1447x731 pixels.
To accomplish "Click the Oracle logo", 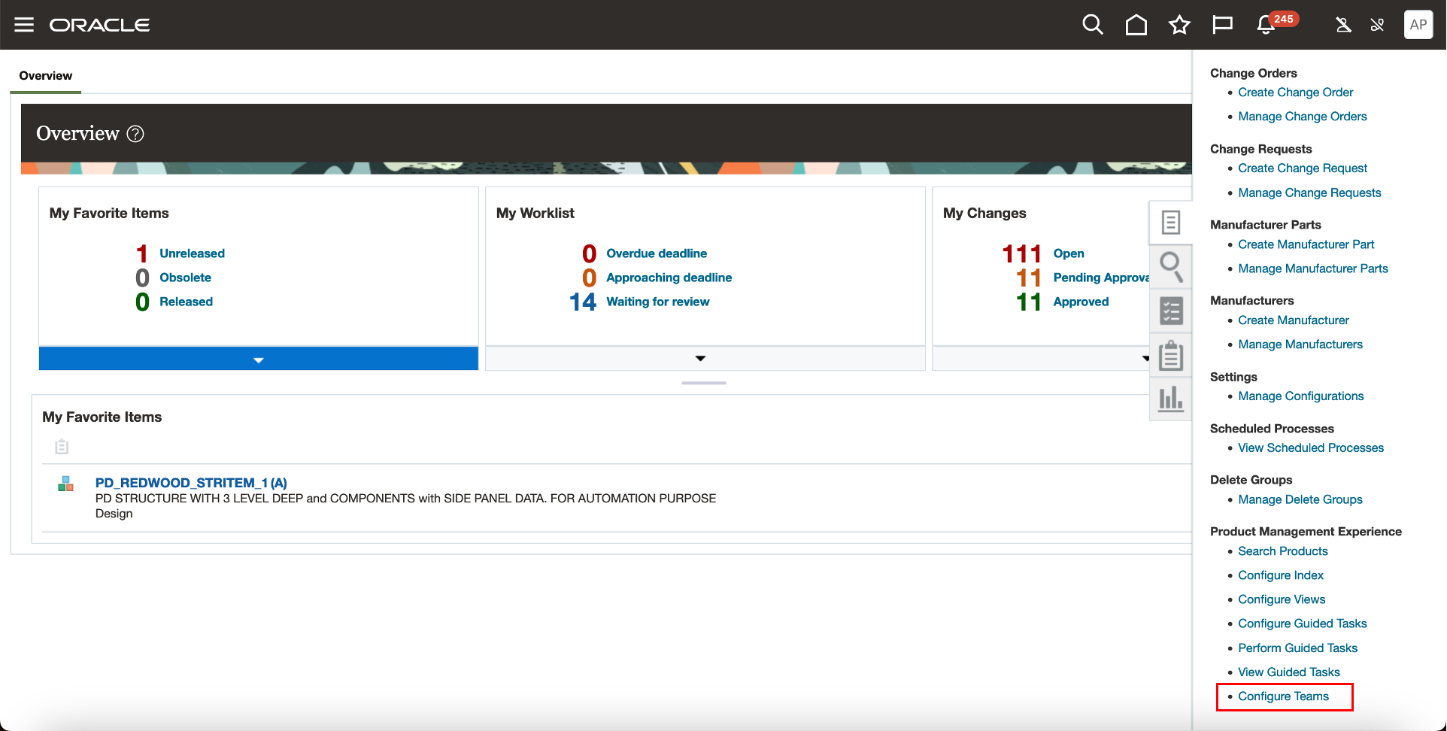I will [99, 25].
